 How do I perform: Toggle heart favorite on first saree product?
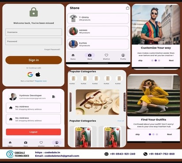[x=88, y=129]
